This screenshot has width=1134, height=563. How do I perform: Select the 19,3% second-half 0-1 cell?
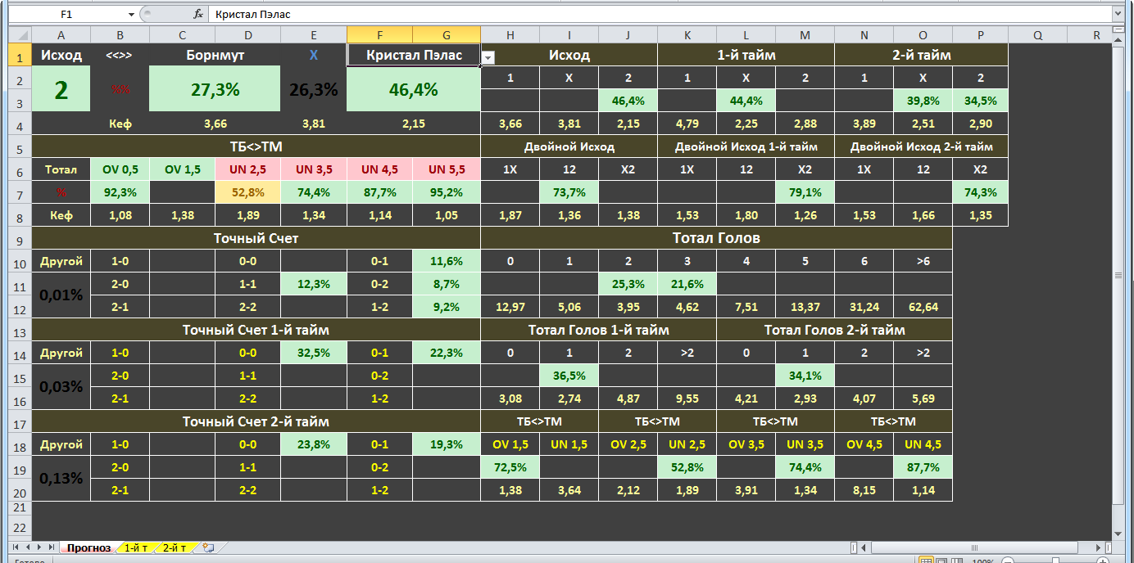(447, 445)
